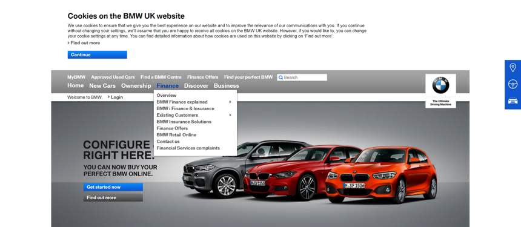This screenshot has height=227, width=521.
Task: Click the grey Find out more banner button
Action: [x=113, y=198]
